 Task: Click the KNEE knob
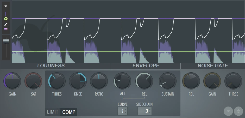coord(78,81)
